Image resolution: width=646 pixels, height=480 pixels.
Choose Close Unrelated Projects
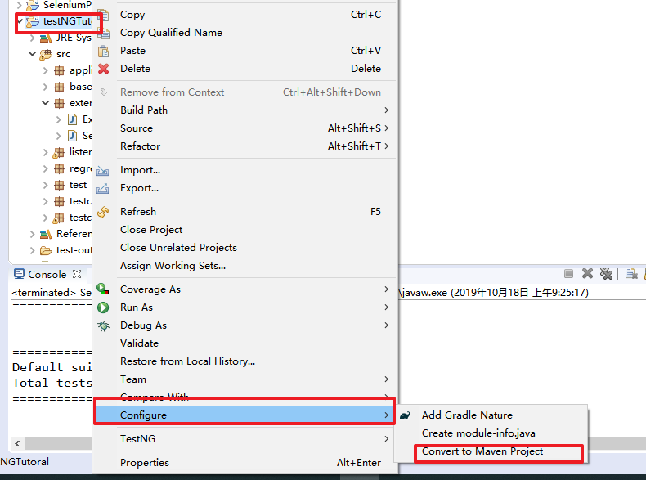tap(245, 248)
